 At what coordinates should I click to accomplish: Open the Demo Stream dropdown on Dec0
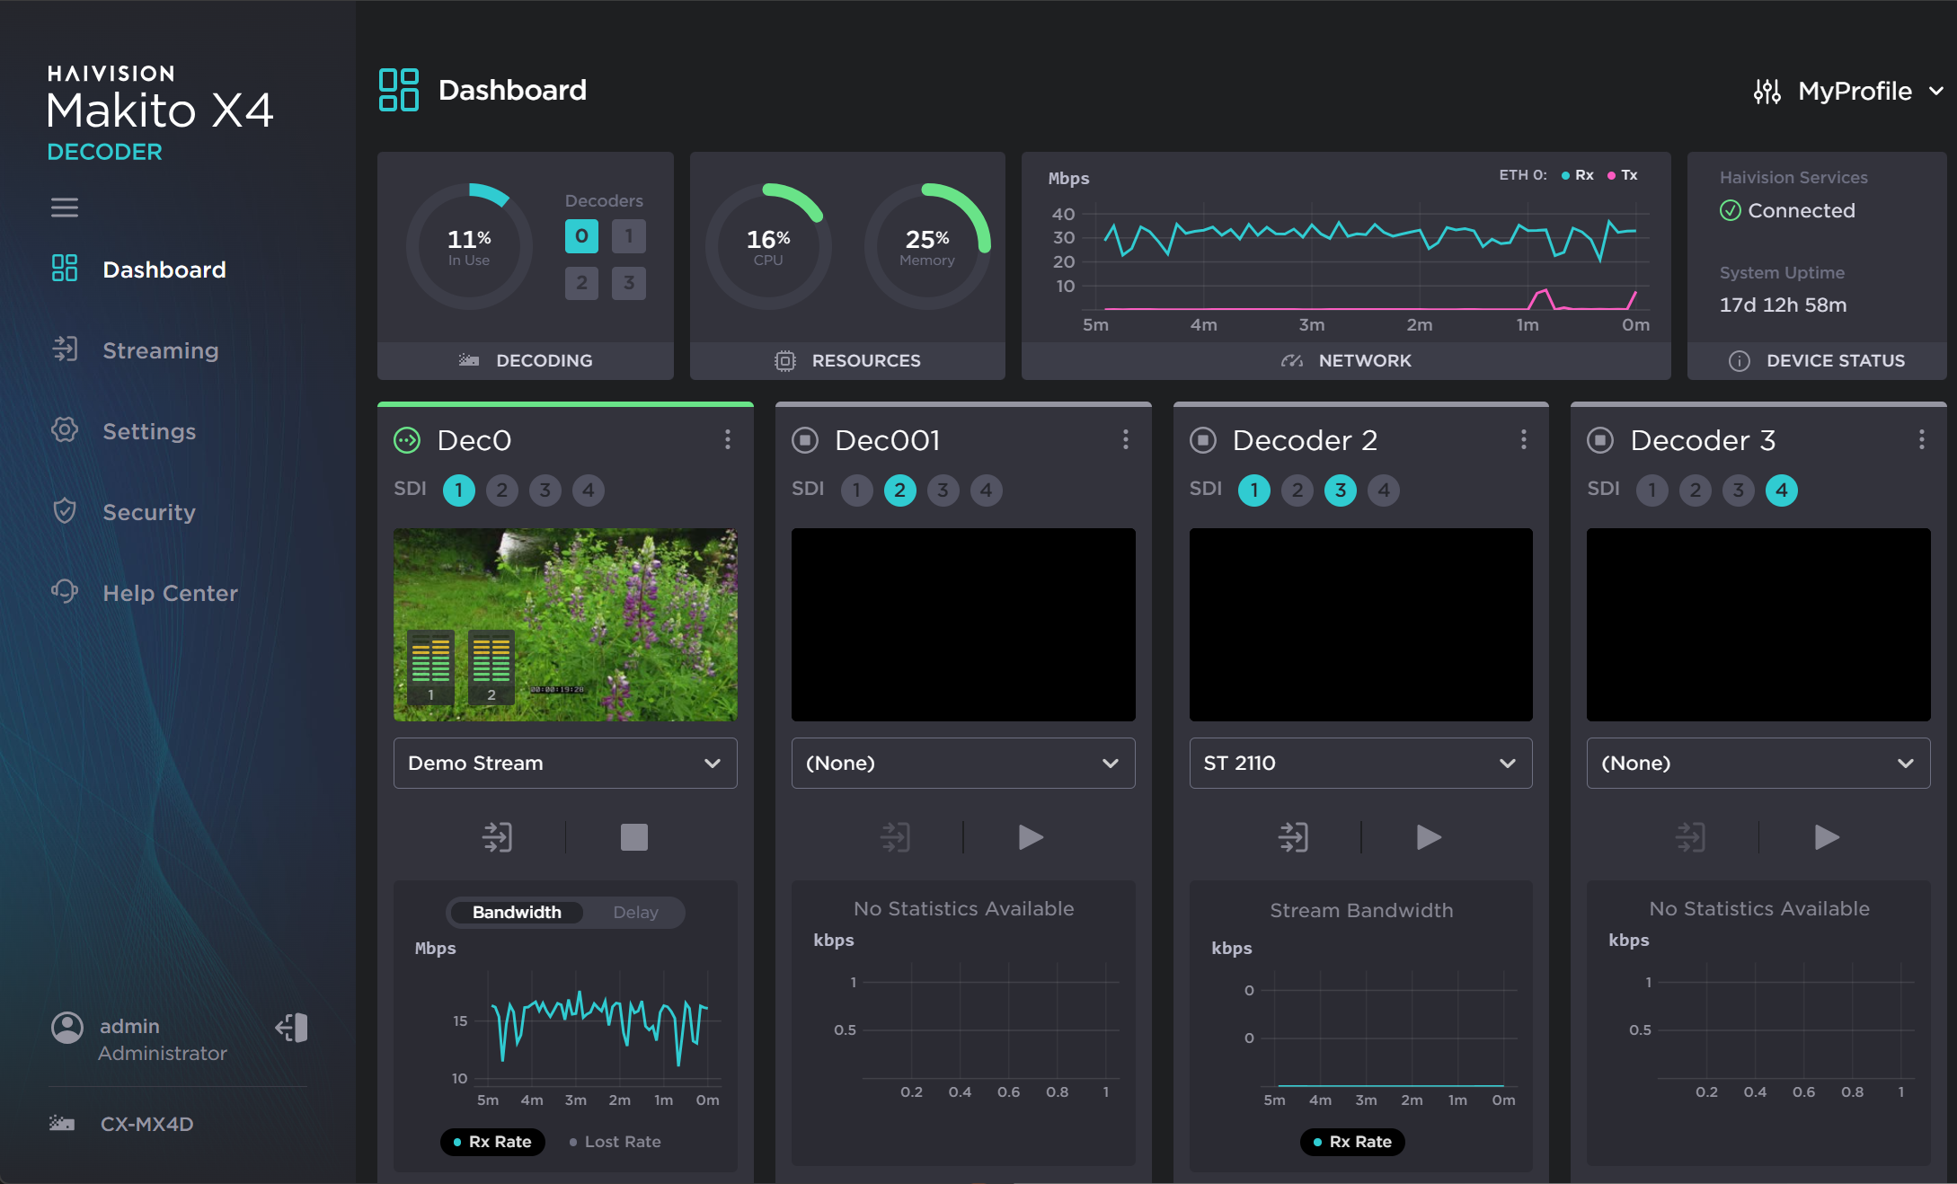click(x=565, y=763)
